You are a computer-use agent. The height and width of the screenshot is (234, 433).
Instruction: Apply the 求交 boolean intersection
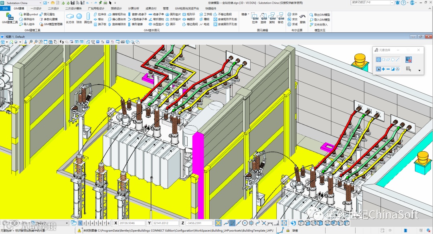[x=292, y=19]
